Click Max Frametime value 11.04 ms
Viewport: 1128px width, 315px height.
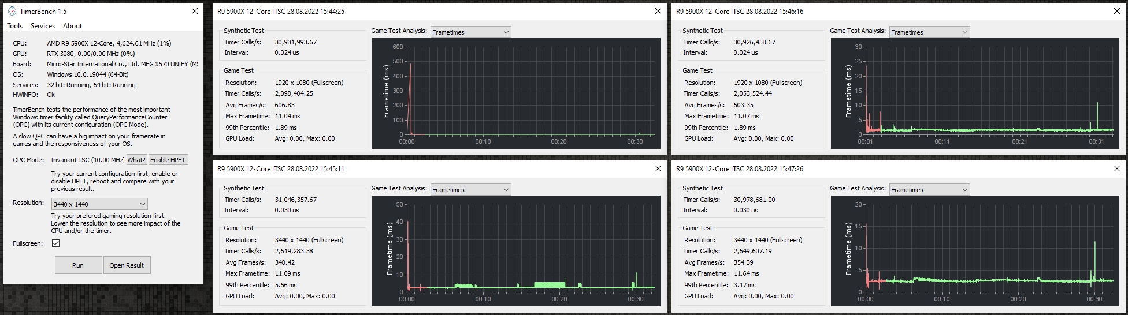point(287,116)
